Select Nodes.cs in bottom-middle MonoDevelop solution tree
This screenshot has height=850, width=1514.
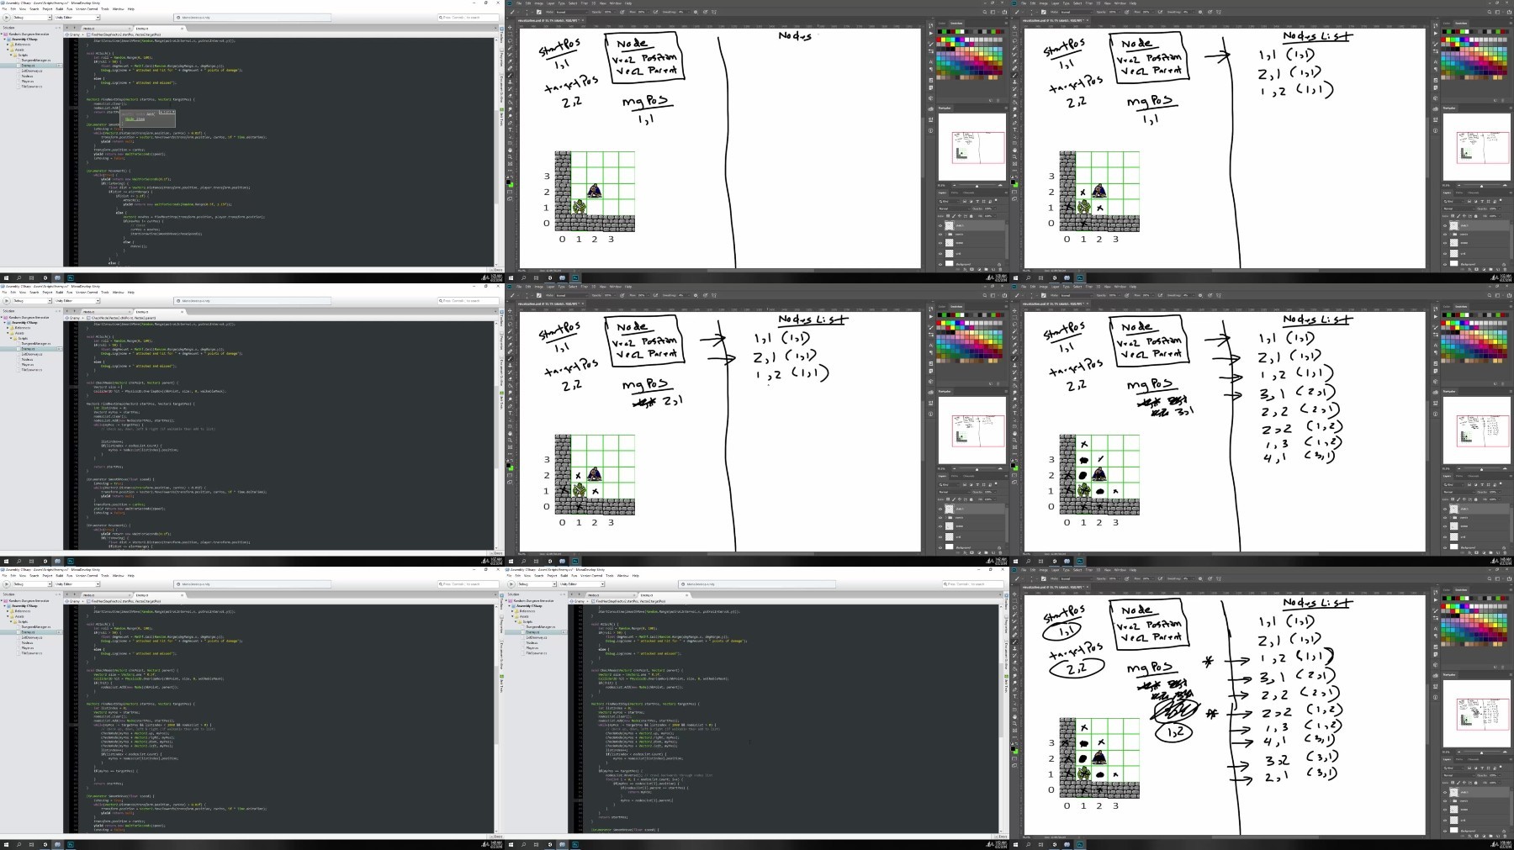(532, 642)
